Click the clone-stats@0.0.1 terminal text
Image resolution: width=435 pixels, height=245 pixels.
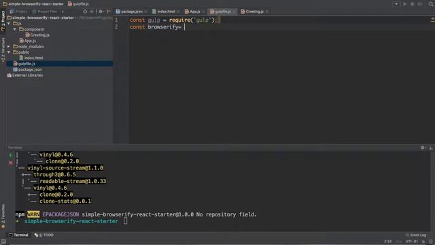click(x=65, y=201)
